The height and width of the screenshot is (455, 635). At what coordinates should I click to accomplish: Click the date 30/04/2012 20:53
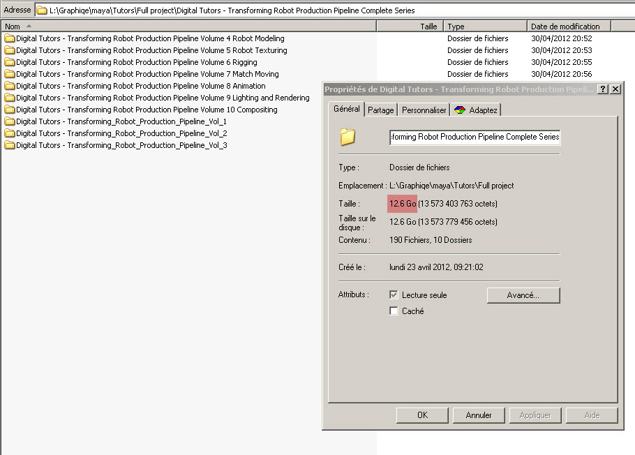pyautogui.click(x=561, y=50)
